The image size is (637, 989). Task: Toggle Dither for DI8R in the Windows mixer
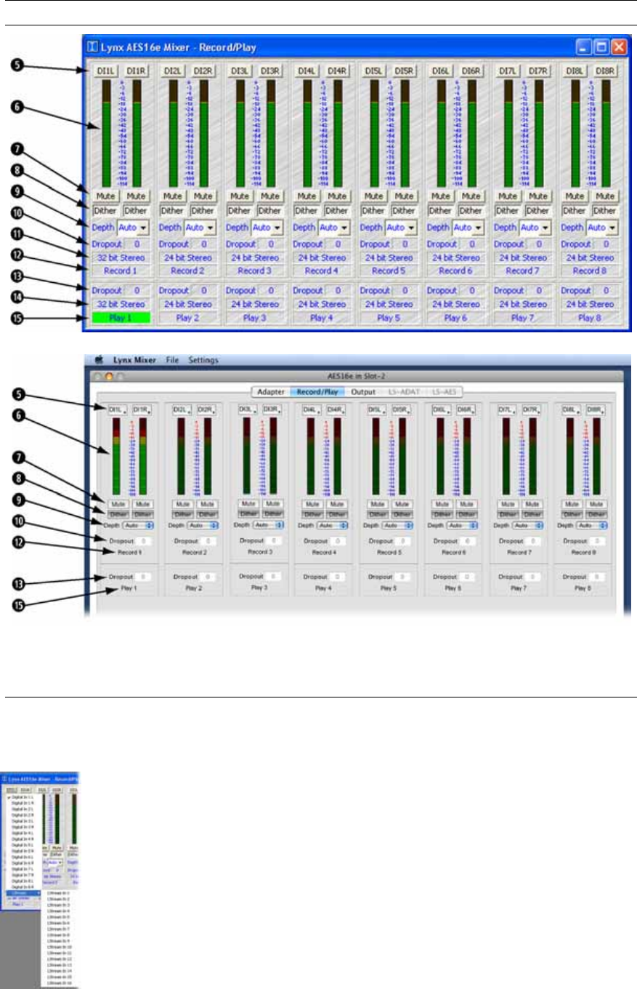604,210
